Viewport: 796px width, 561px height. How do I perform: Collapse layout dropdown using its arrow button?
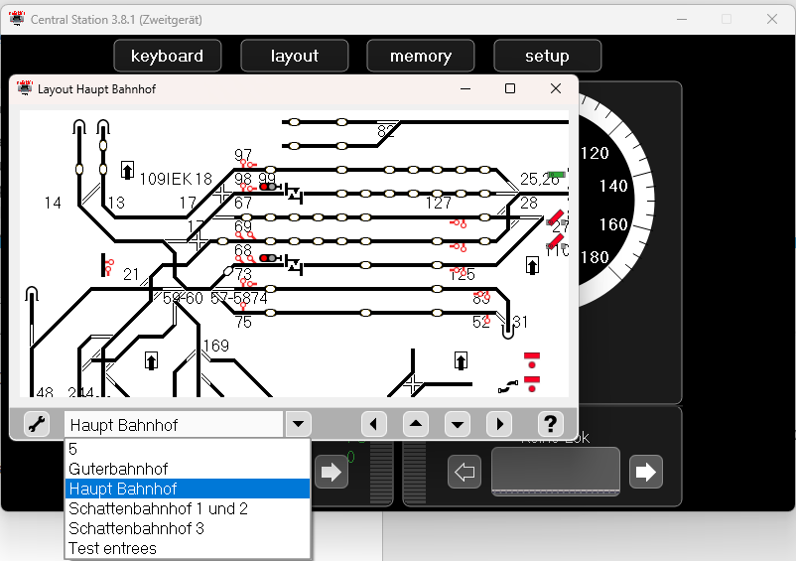[298, 425]
